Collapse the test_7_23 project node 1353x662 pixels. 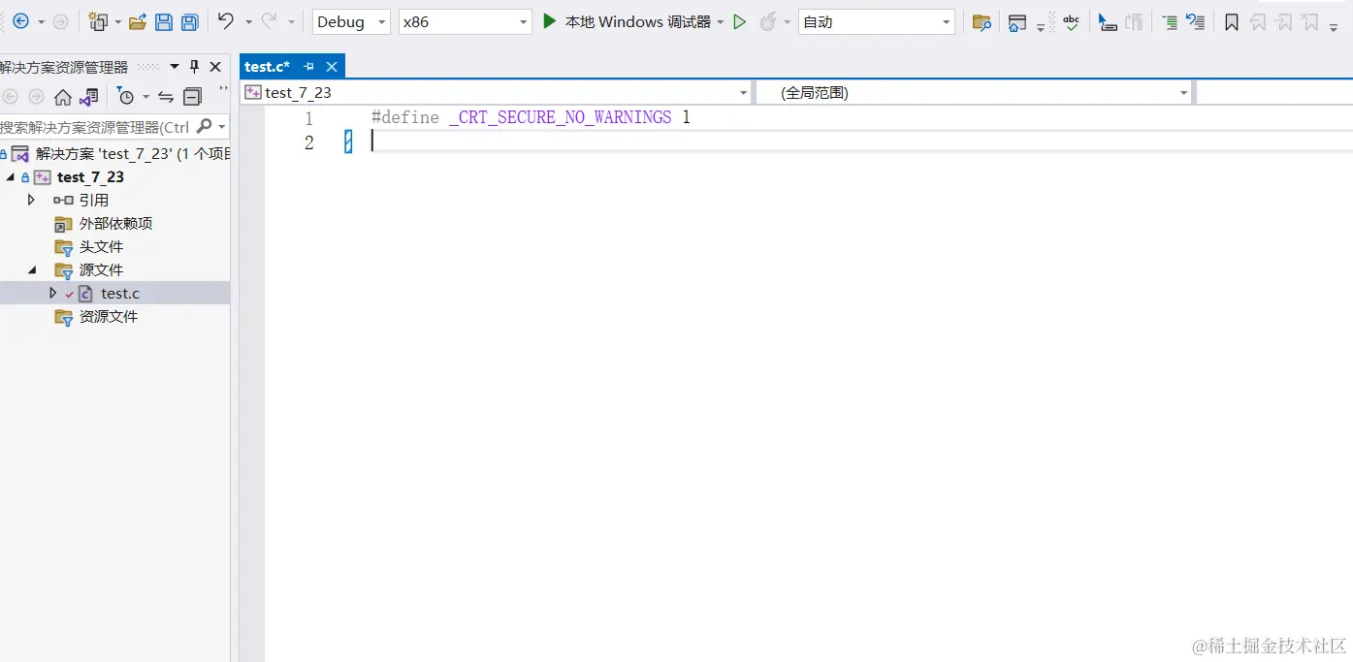[x=11, y=176]
